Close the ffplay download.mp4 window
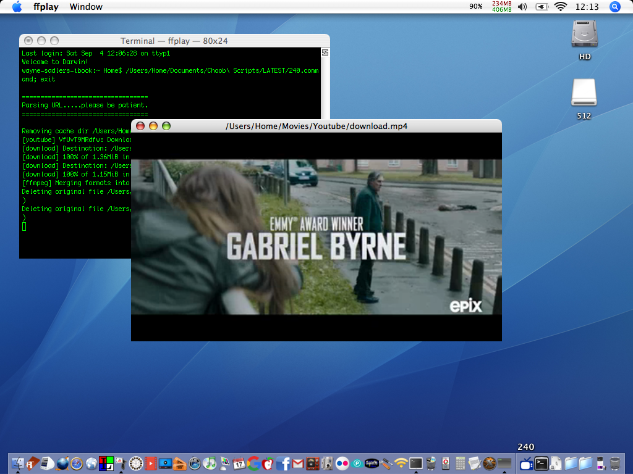The width and height of the screenshot is (633, 474). point(140,126)
